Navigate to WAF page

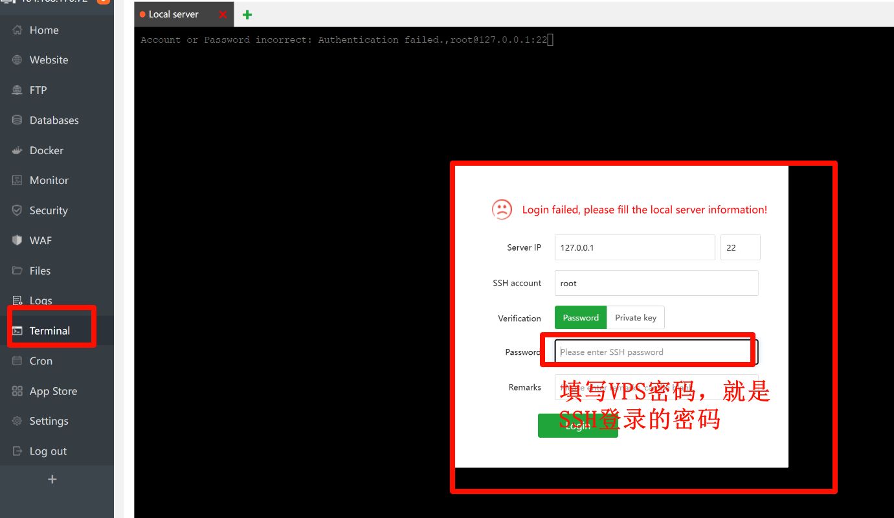coord(57,240)
